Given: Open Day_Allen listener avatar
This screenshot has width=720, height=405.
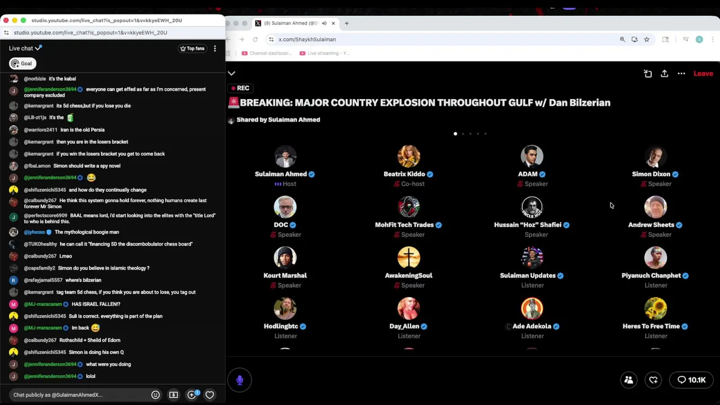Looking at the screenshot, I should 409,308.
